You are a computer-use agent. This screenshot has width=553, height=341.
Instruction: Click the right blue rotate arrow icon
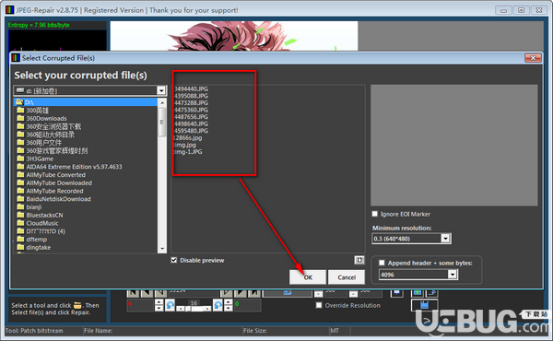pyautogui.click(x=218, y=305)
